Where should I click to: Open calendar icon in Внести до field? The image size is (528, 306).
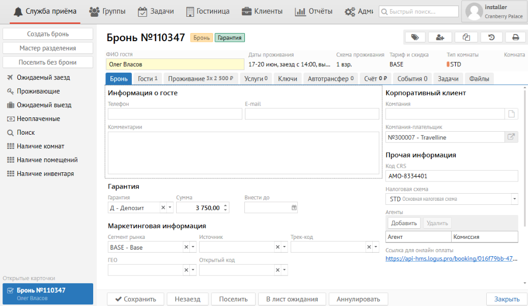pyautogui.click(x=294, y=207)
